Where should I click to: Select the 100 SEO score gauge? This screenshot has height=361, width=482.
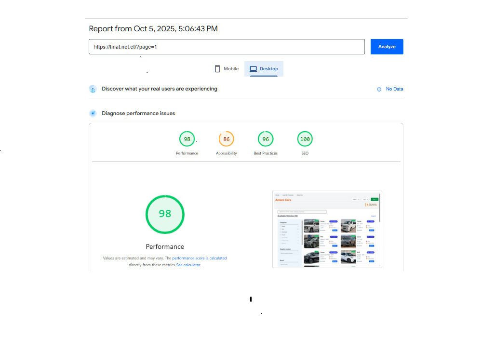(x=305, y=139)
